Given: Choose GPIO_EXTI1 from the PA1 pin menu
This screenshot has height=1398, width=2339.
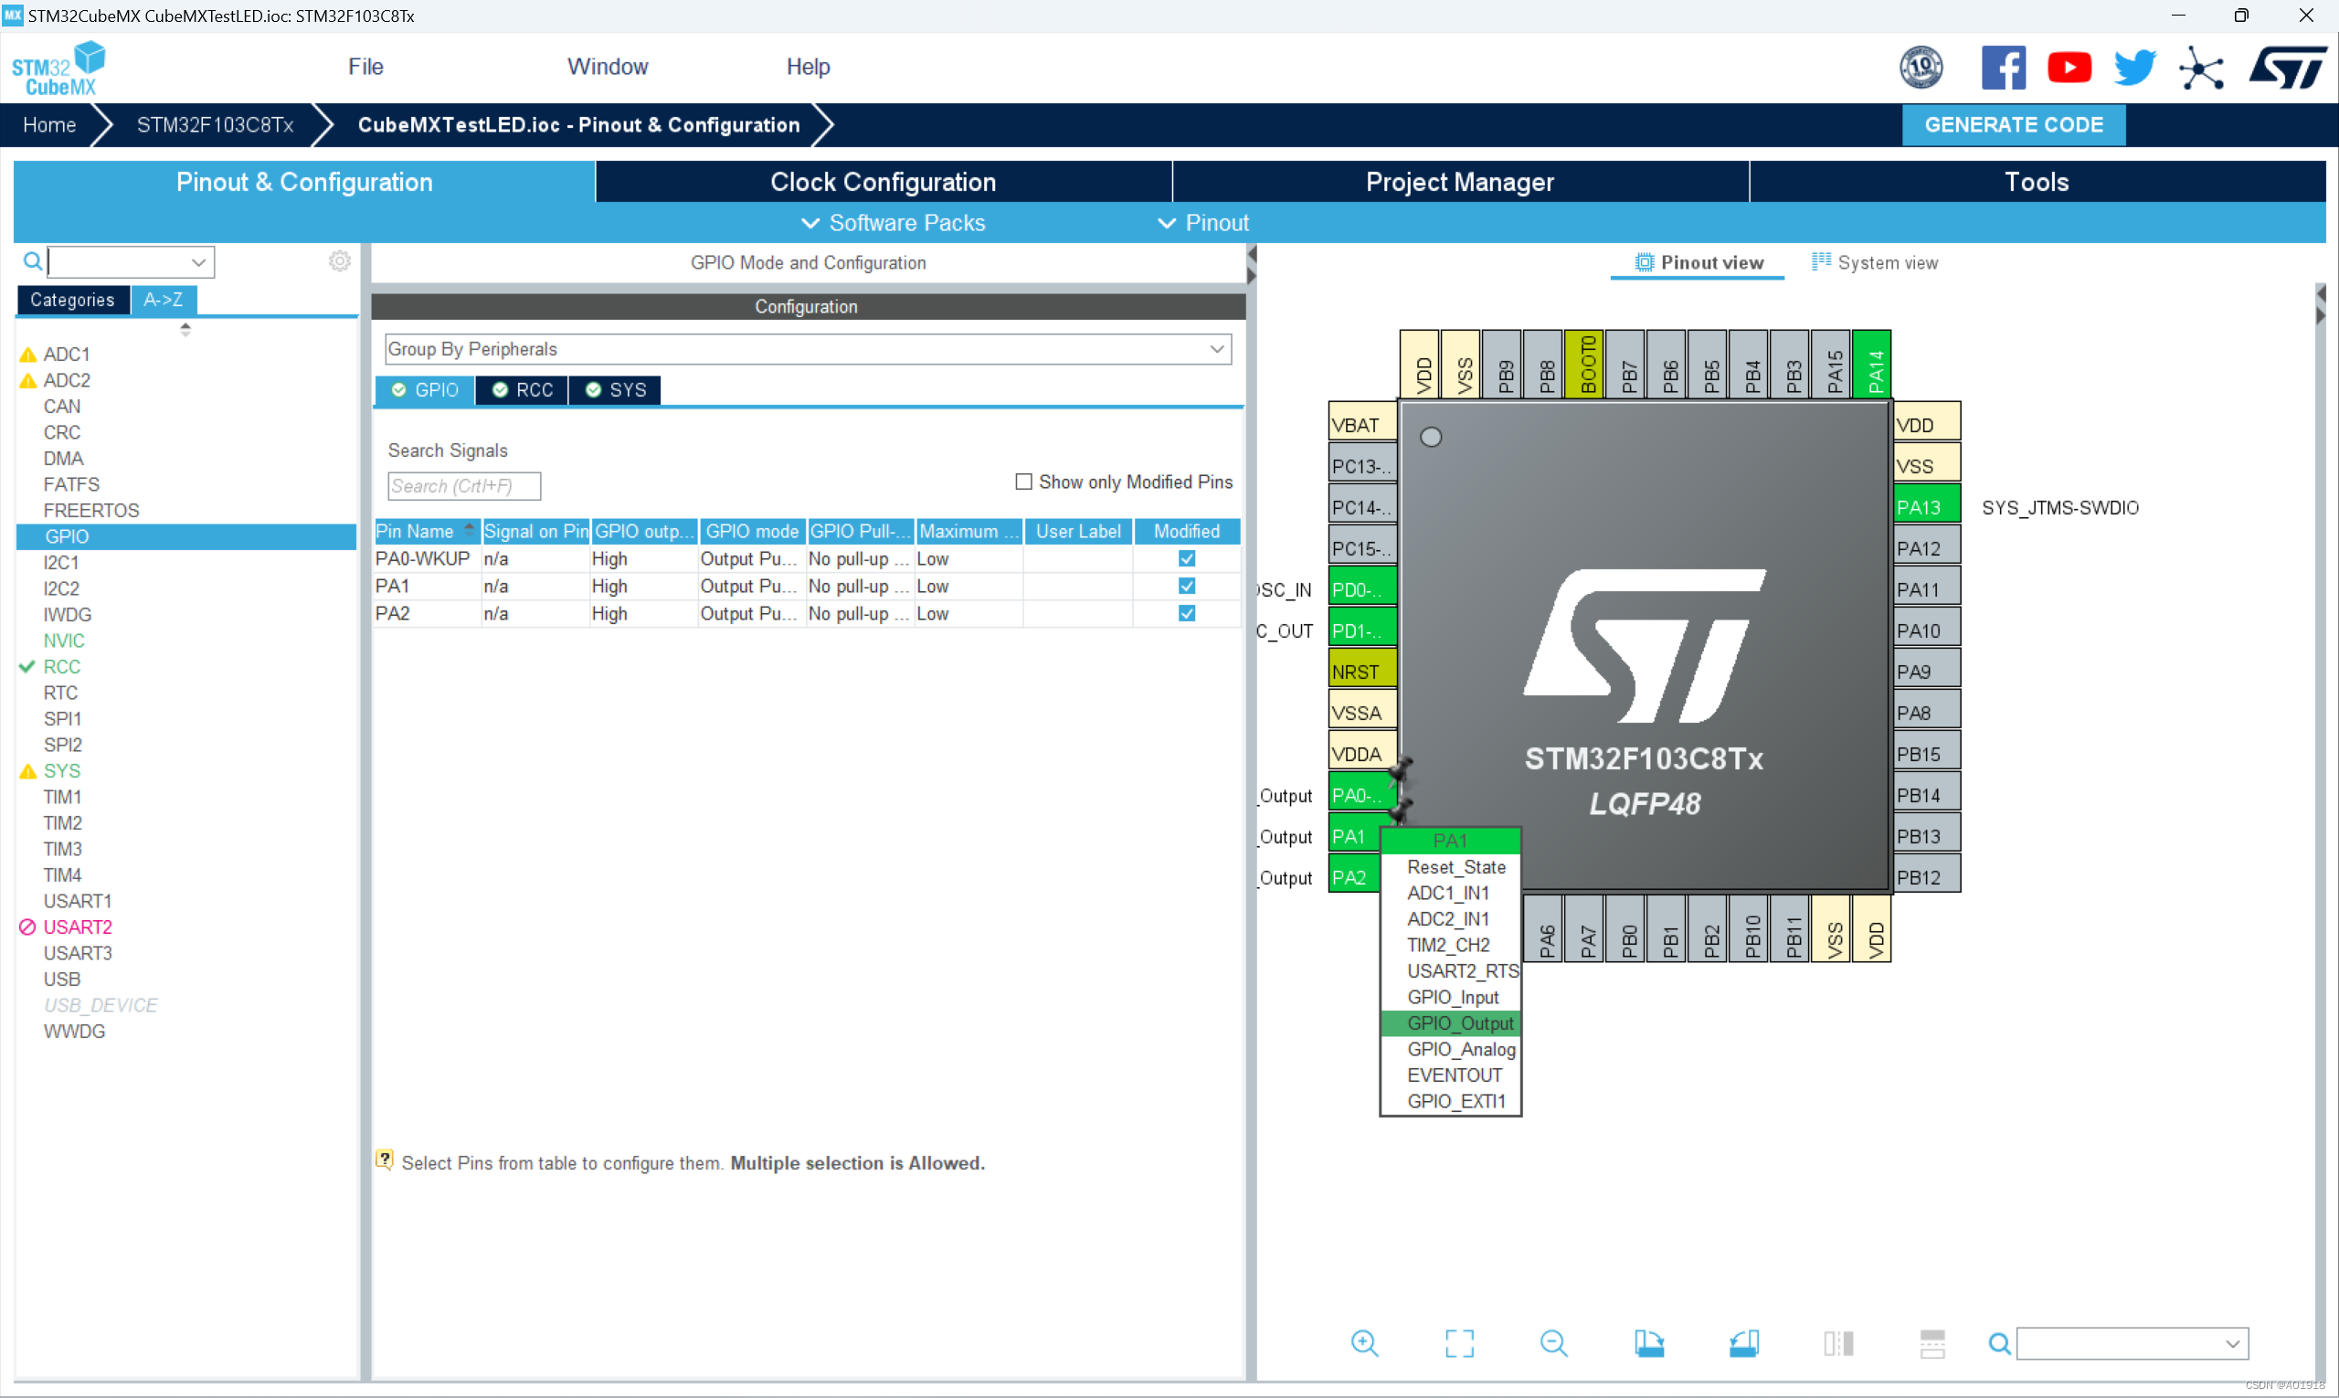Looking at the screenshot, I should pos(1452,1101).
